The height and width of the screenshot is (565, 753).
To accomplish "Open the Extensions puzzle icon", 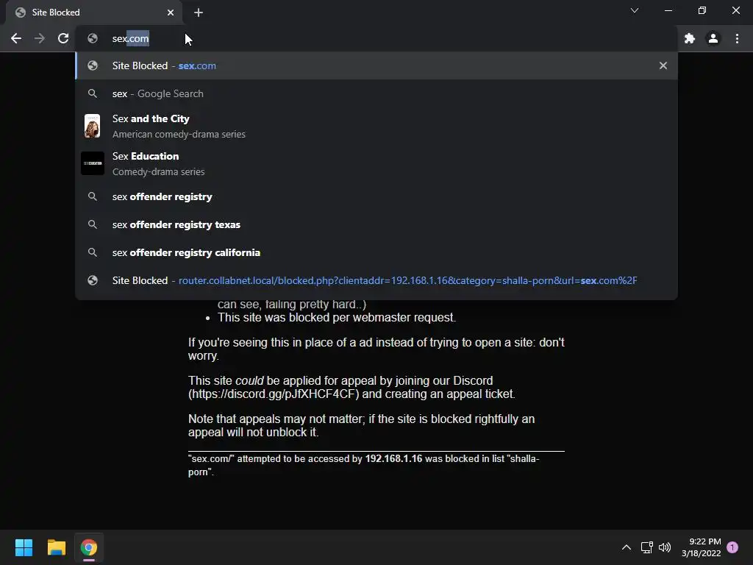I will [x=690, y=38].
